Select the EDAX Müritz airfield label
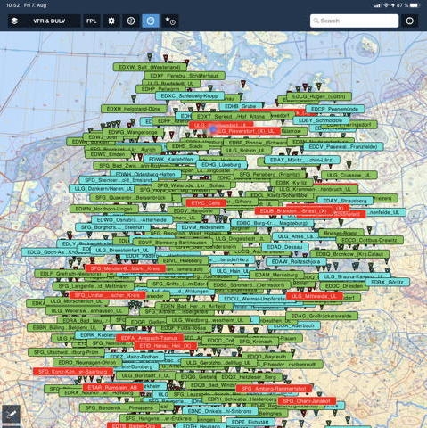 point(301,160)
